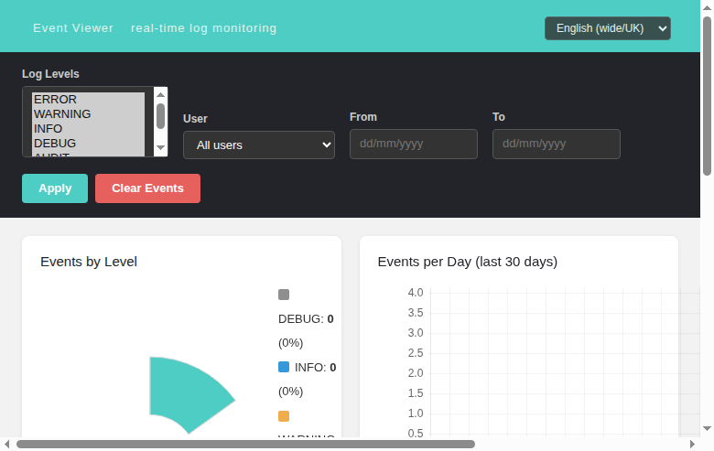Select ERROR in the Log Levels list
The height and width of the screenshot is (451, 714).
click(x=89, y=99)
